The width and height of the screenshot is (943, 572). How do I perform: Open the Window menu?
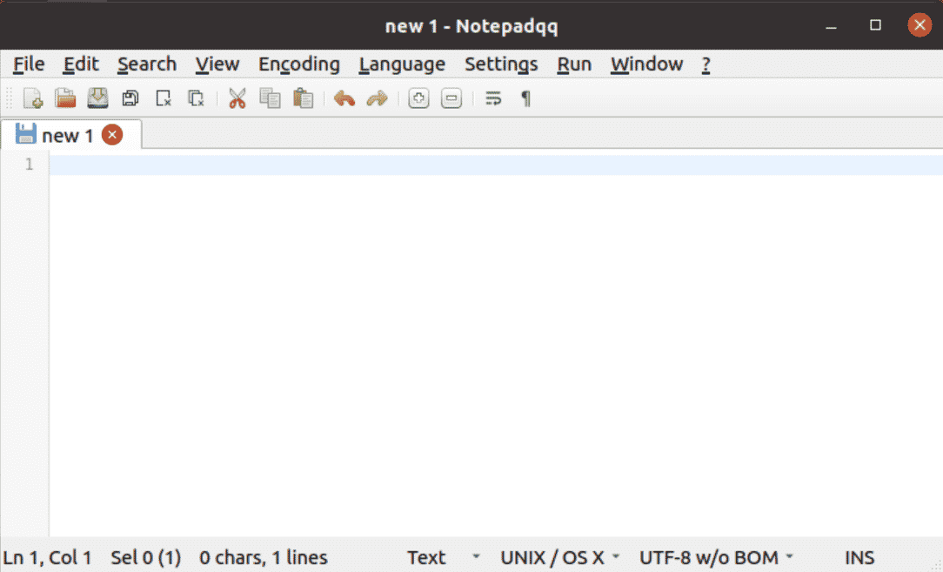coord(646,64)
